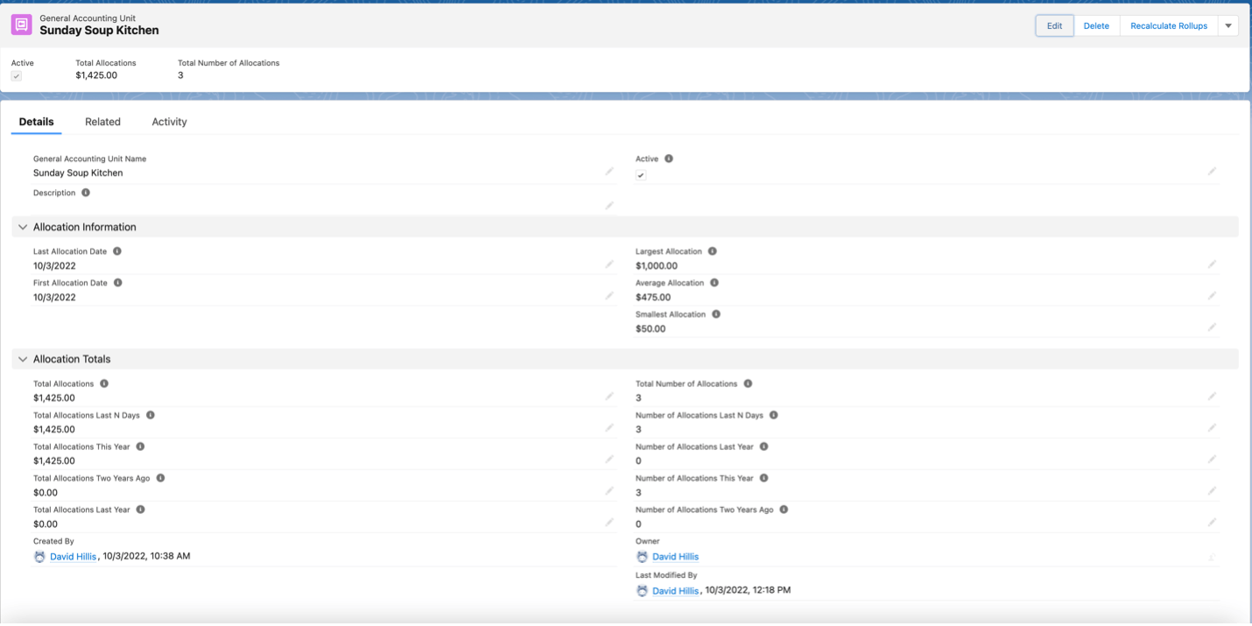Image resolution: width=1252 pixels, height=626 pixels.
Task: Open David Hillis link under Last Modified By
Action: tap(675, 591)
